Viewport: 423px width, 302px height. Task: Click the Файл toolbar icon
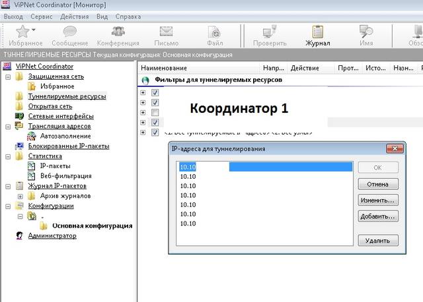coord(215,32)
